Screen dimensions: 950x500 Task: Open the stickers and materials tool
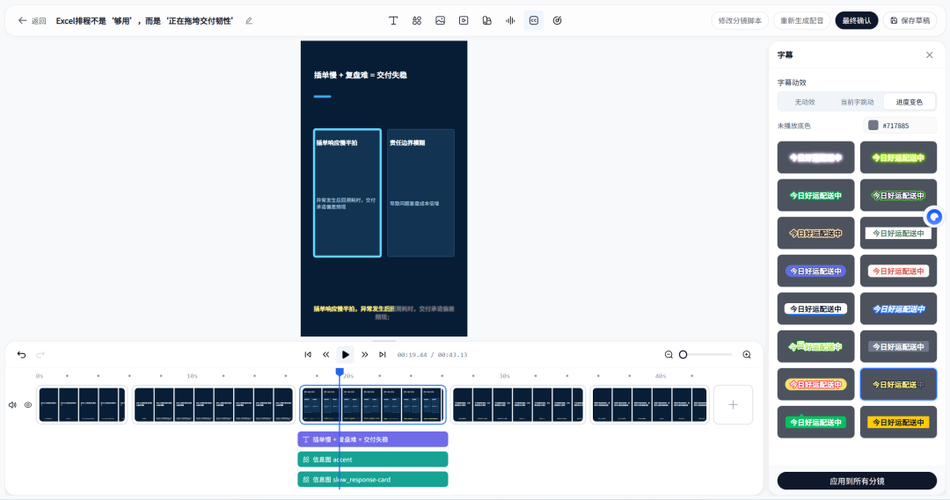coord(487,20)
